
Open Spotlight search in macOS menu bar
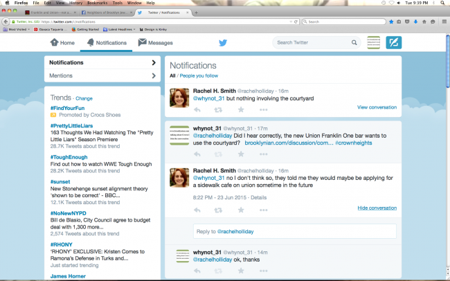[443, 3]
